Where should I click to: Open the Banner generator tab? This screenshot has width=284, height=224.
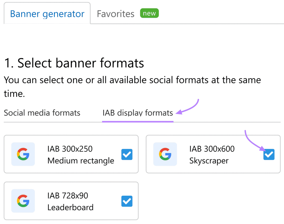[x=47, y=14]
